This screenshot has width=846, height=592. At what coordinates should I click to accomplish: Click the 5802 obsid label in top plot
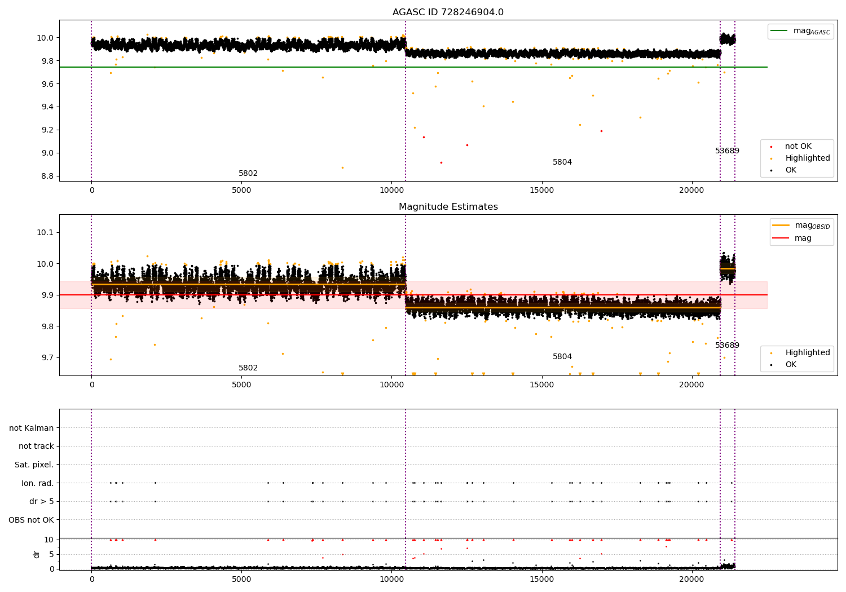248,174
